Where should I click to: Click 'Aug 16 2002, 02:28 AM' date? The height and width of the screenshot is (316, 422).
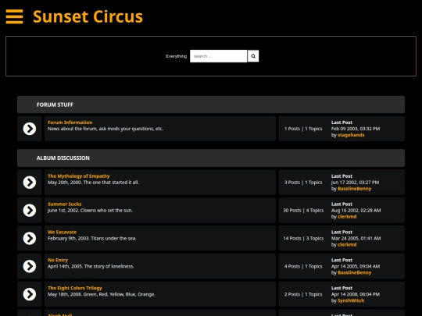(x=356, y=211)
